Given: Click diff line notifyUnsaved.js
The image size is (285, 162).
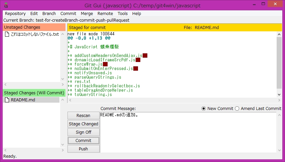Looking at the screenshot, I should 90,73.
